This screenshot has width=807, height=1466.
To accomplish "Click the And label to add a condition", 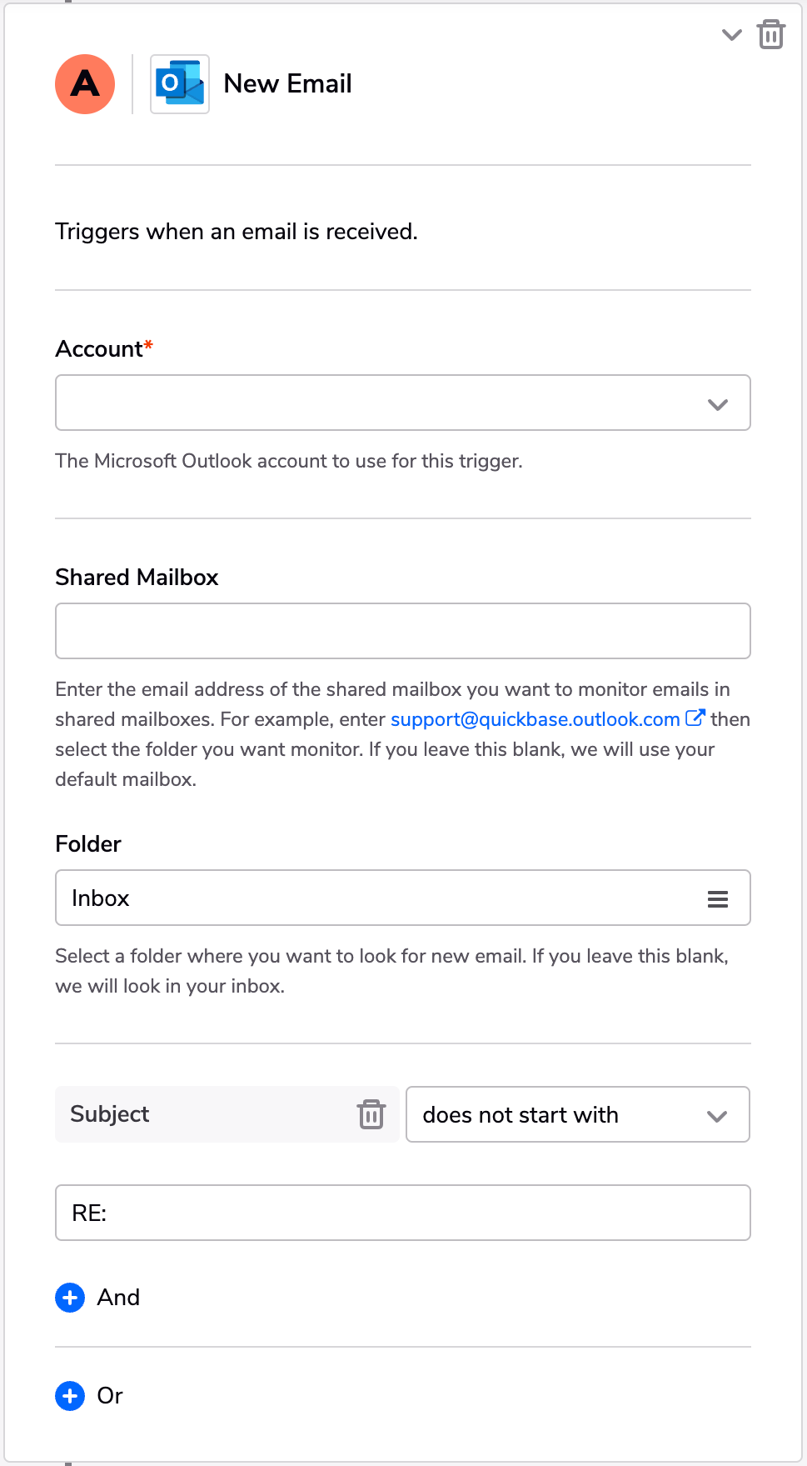I will [x=118, y=1298].
